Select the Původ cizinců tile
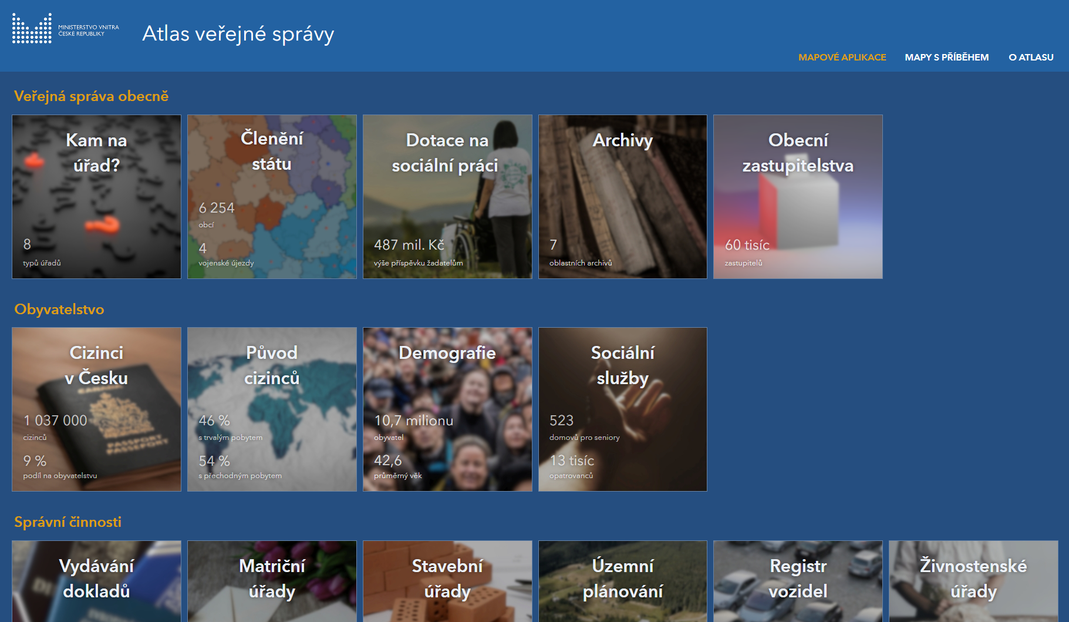This screenshot has width=1069, height=622. [272, 409]
